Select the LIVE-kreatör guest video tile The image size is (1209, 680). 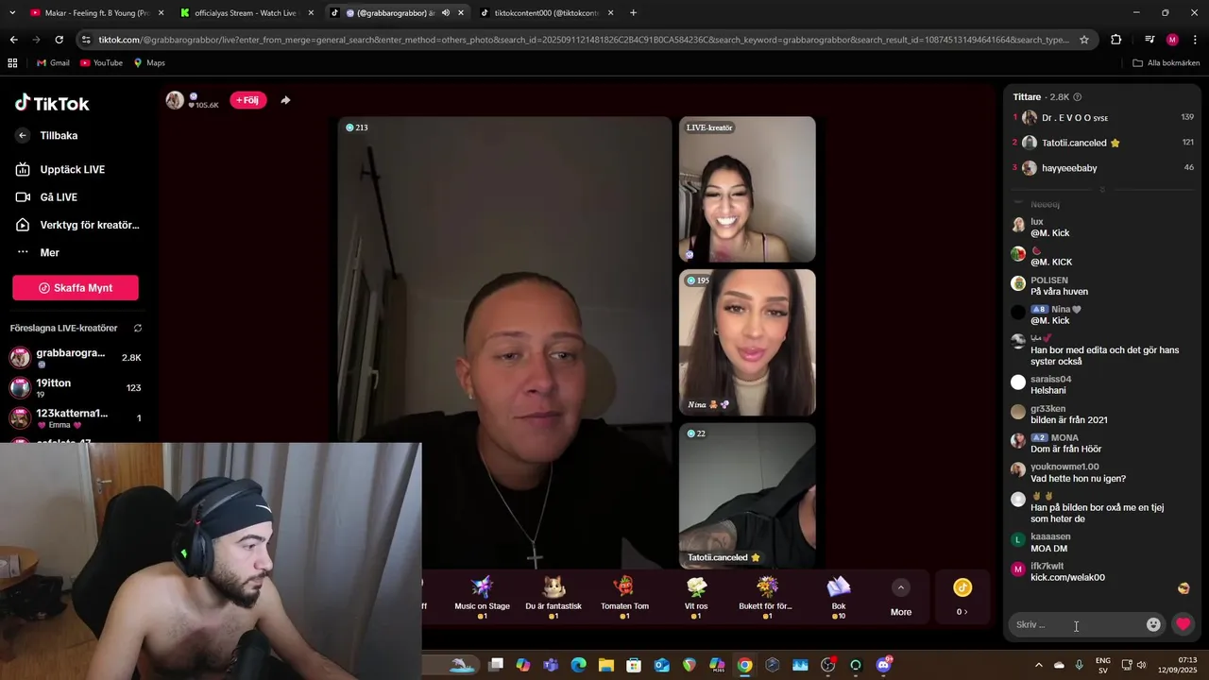(747, 189)
